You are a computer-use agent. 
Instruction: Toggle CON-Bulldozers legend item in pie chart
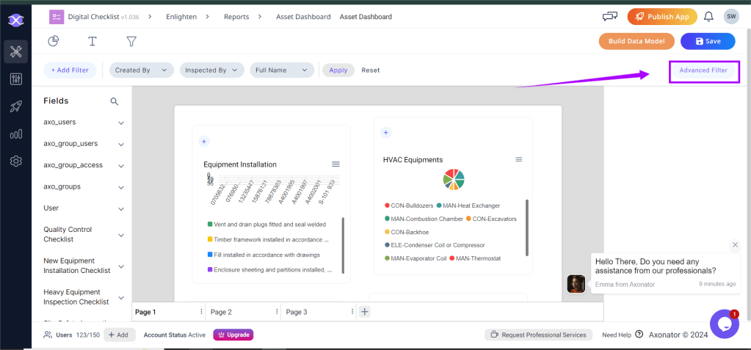click(x=409, y=205)
